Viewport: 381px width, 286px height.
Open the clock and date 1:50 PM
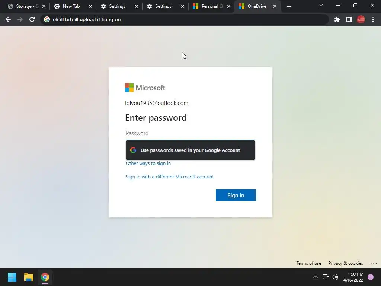point(353,277)
